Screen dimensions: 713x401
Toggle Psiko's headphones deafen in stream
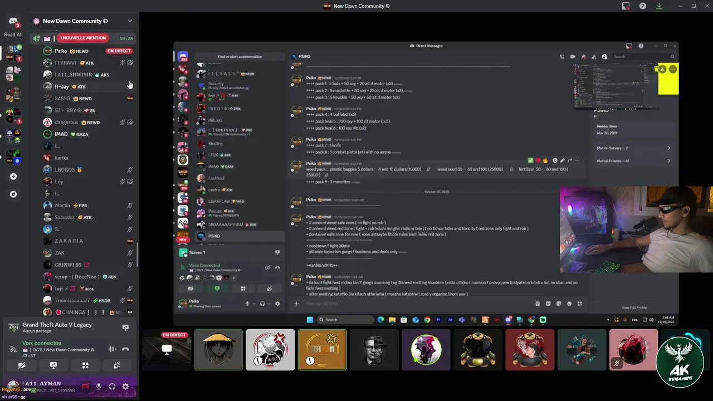click(262, 304)
